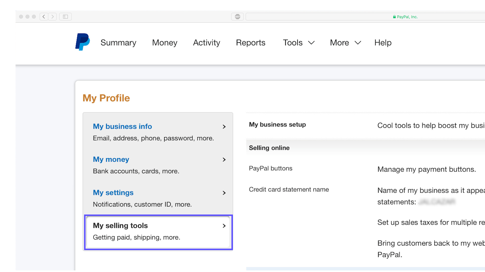Go forward with browser forward arrow
This screenshot has width=485, height=272.
[x=53, y=17]
